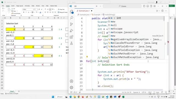Run Java file with play button
The height and width of the screenshot is (99, 176).
pyautogui.click(x=157, y=11)
